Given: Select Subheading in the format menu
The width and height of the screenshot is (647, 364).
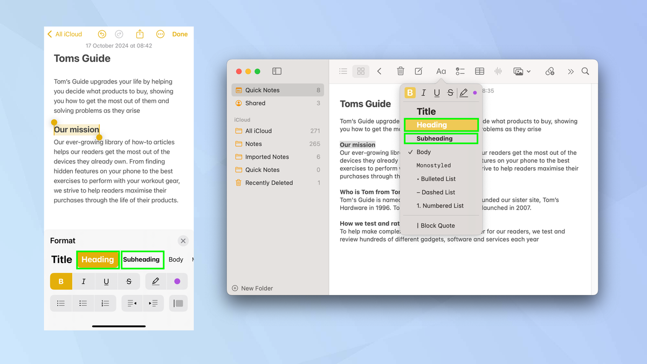Looking at the screenshot, I should [441, 138].
